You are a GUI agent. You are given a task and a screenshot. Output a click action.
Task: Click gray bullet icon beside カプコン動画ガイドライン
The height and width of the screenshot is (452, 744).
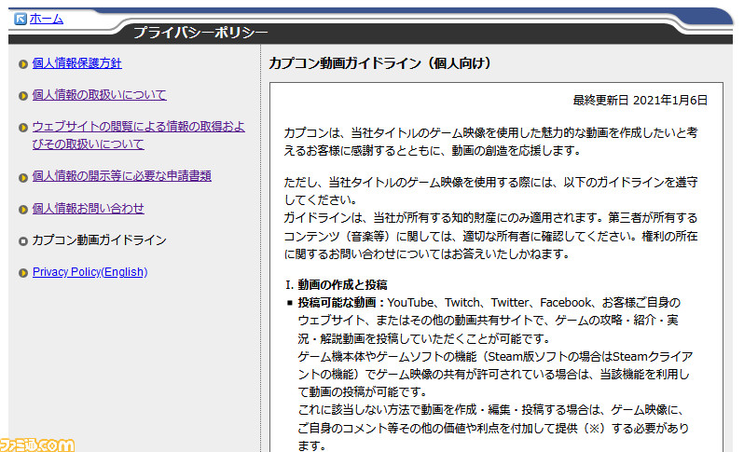[x=22, y=241]
